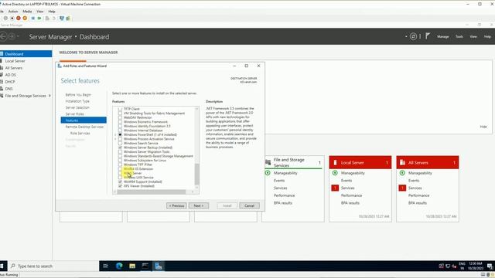Check the TFTP Client feature
The width and height of the screenshot is (495, 278).
coord(120,109)
